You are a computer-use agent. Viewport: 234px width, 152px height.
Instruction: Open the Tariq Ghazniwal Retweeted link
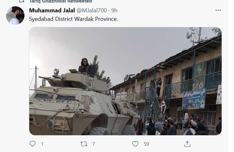(60, 1)
